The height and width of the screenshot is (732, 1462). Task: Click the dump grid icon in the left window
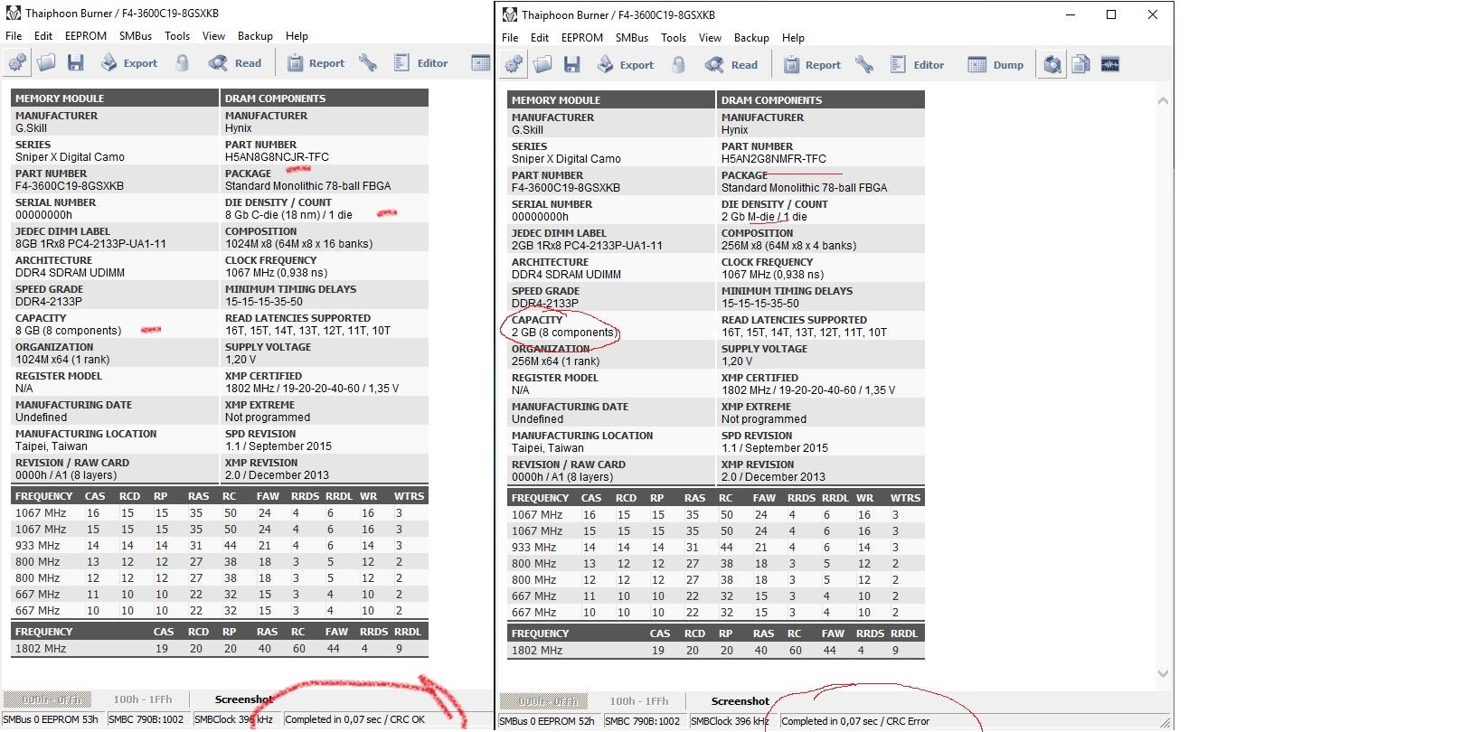tap(481, 62)
